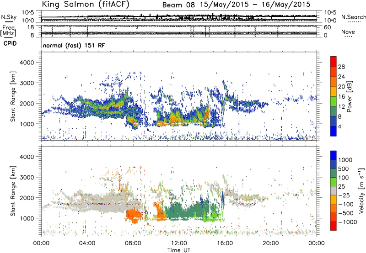Select the '20:00' time tick label
The height and width of the screenshot is (253, 366).
(x=270, y=243)
